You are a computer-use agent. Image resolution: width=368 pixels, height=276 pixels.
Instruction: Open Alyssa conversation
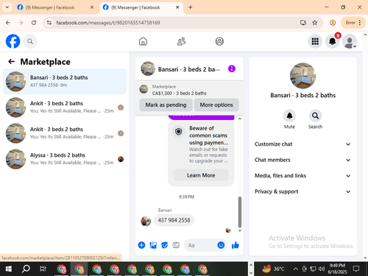coord(65,159)
